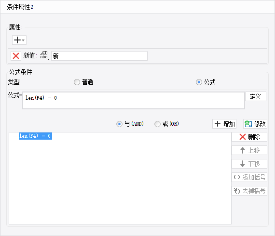Viewport: 275px width, 236px height.
Task: Select the len(F4) = 0 condition item
Action: point(35,136)
